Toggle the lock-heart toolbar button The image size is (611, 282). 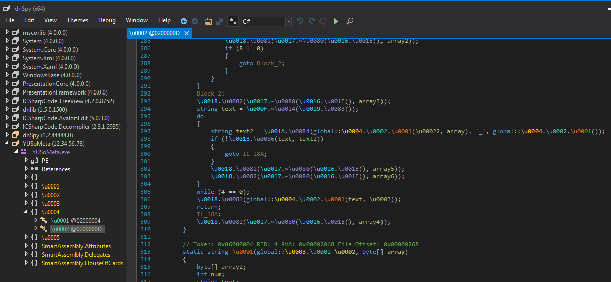click(x=233, y=21)
